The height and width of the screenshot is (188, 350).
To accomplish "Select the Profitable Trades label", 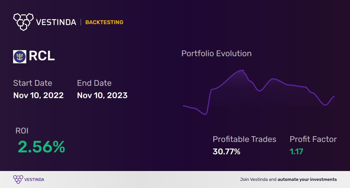I will tap(244, 139).
